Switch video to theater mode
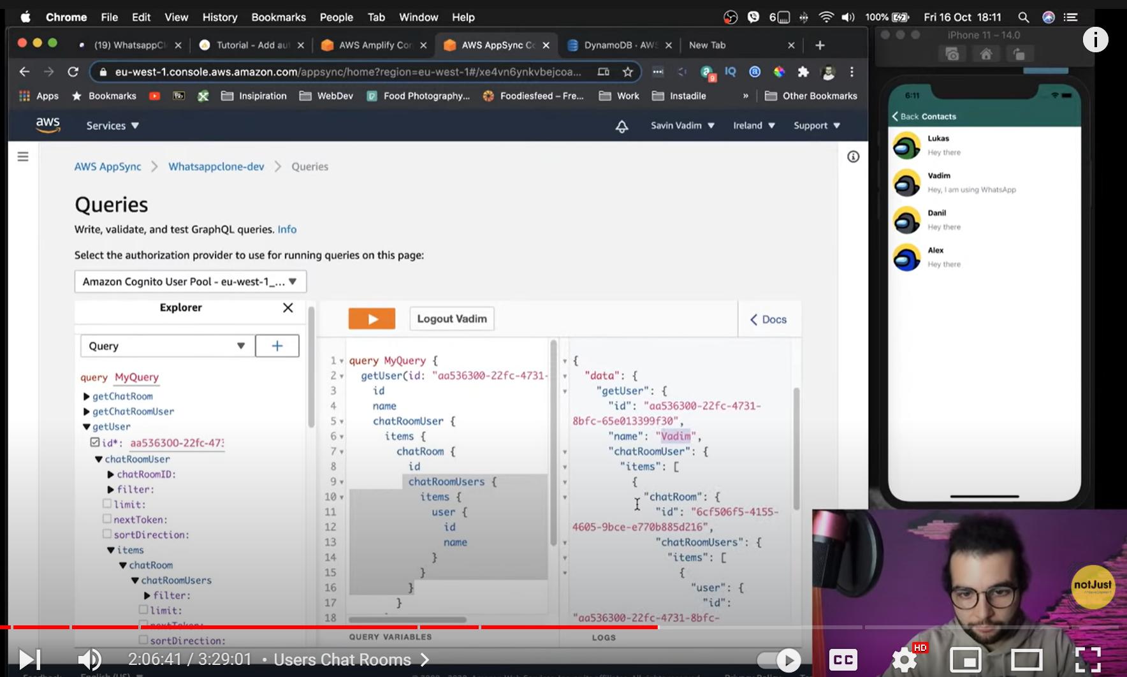This screenshot has width=1127, height=677. (x=1026, y=660)
